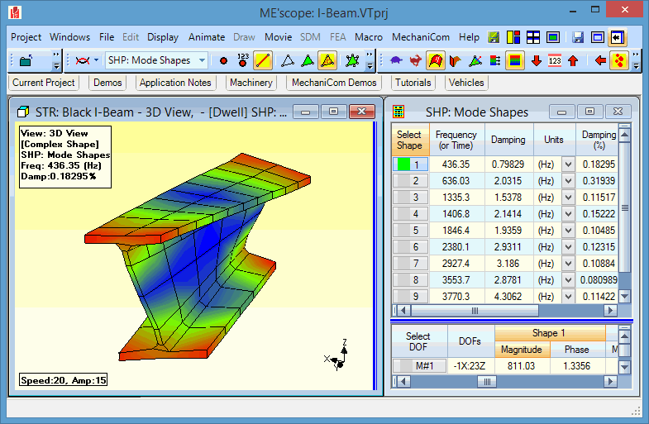Open the Animate menu

(x=207, y=37)
